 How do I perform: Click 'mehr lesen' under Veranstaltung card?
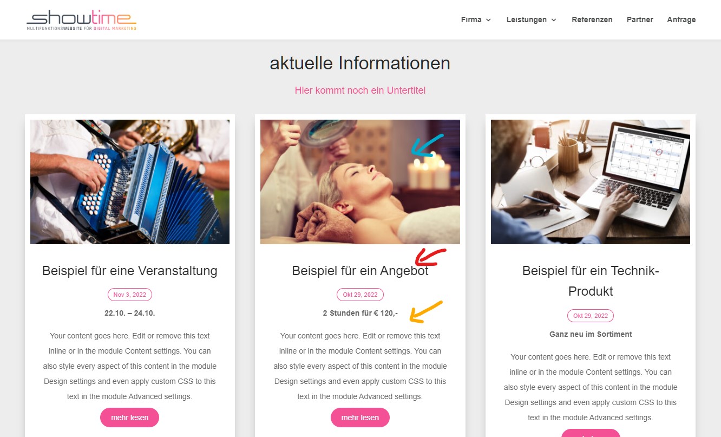coord(129,418)
